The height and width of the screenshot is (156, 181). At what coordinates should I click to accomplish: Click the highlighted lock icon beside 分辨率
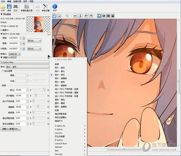(x=24, y=49)
